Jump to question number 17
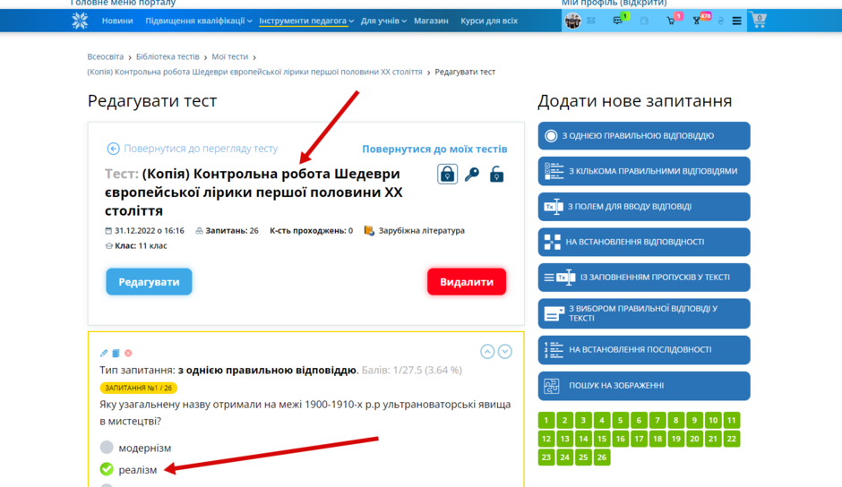842x487 pixels. pyautogui.click(x=639, y=439)
